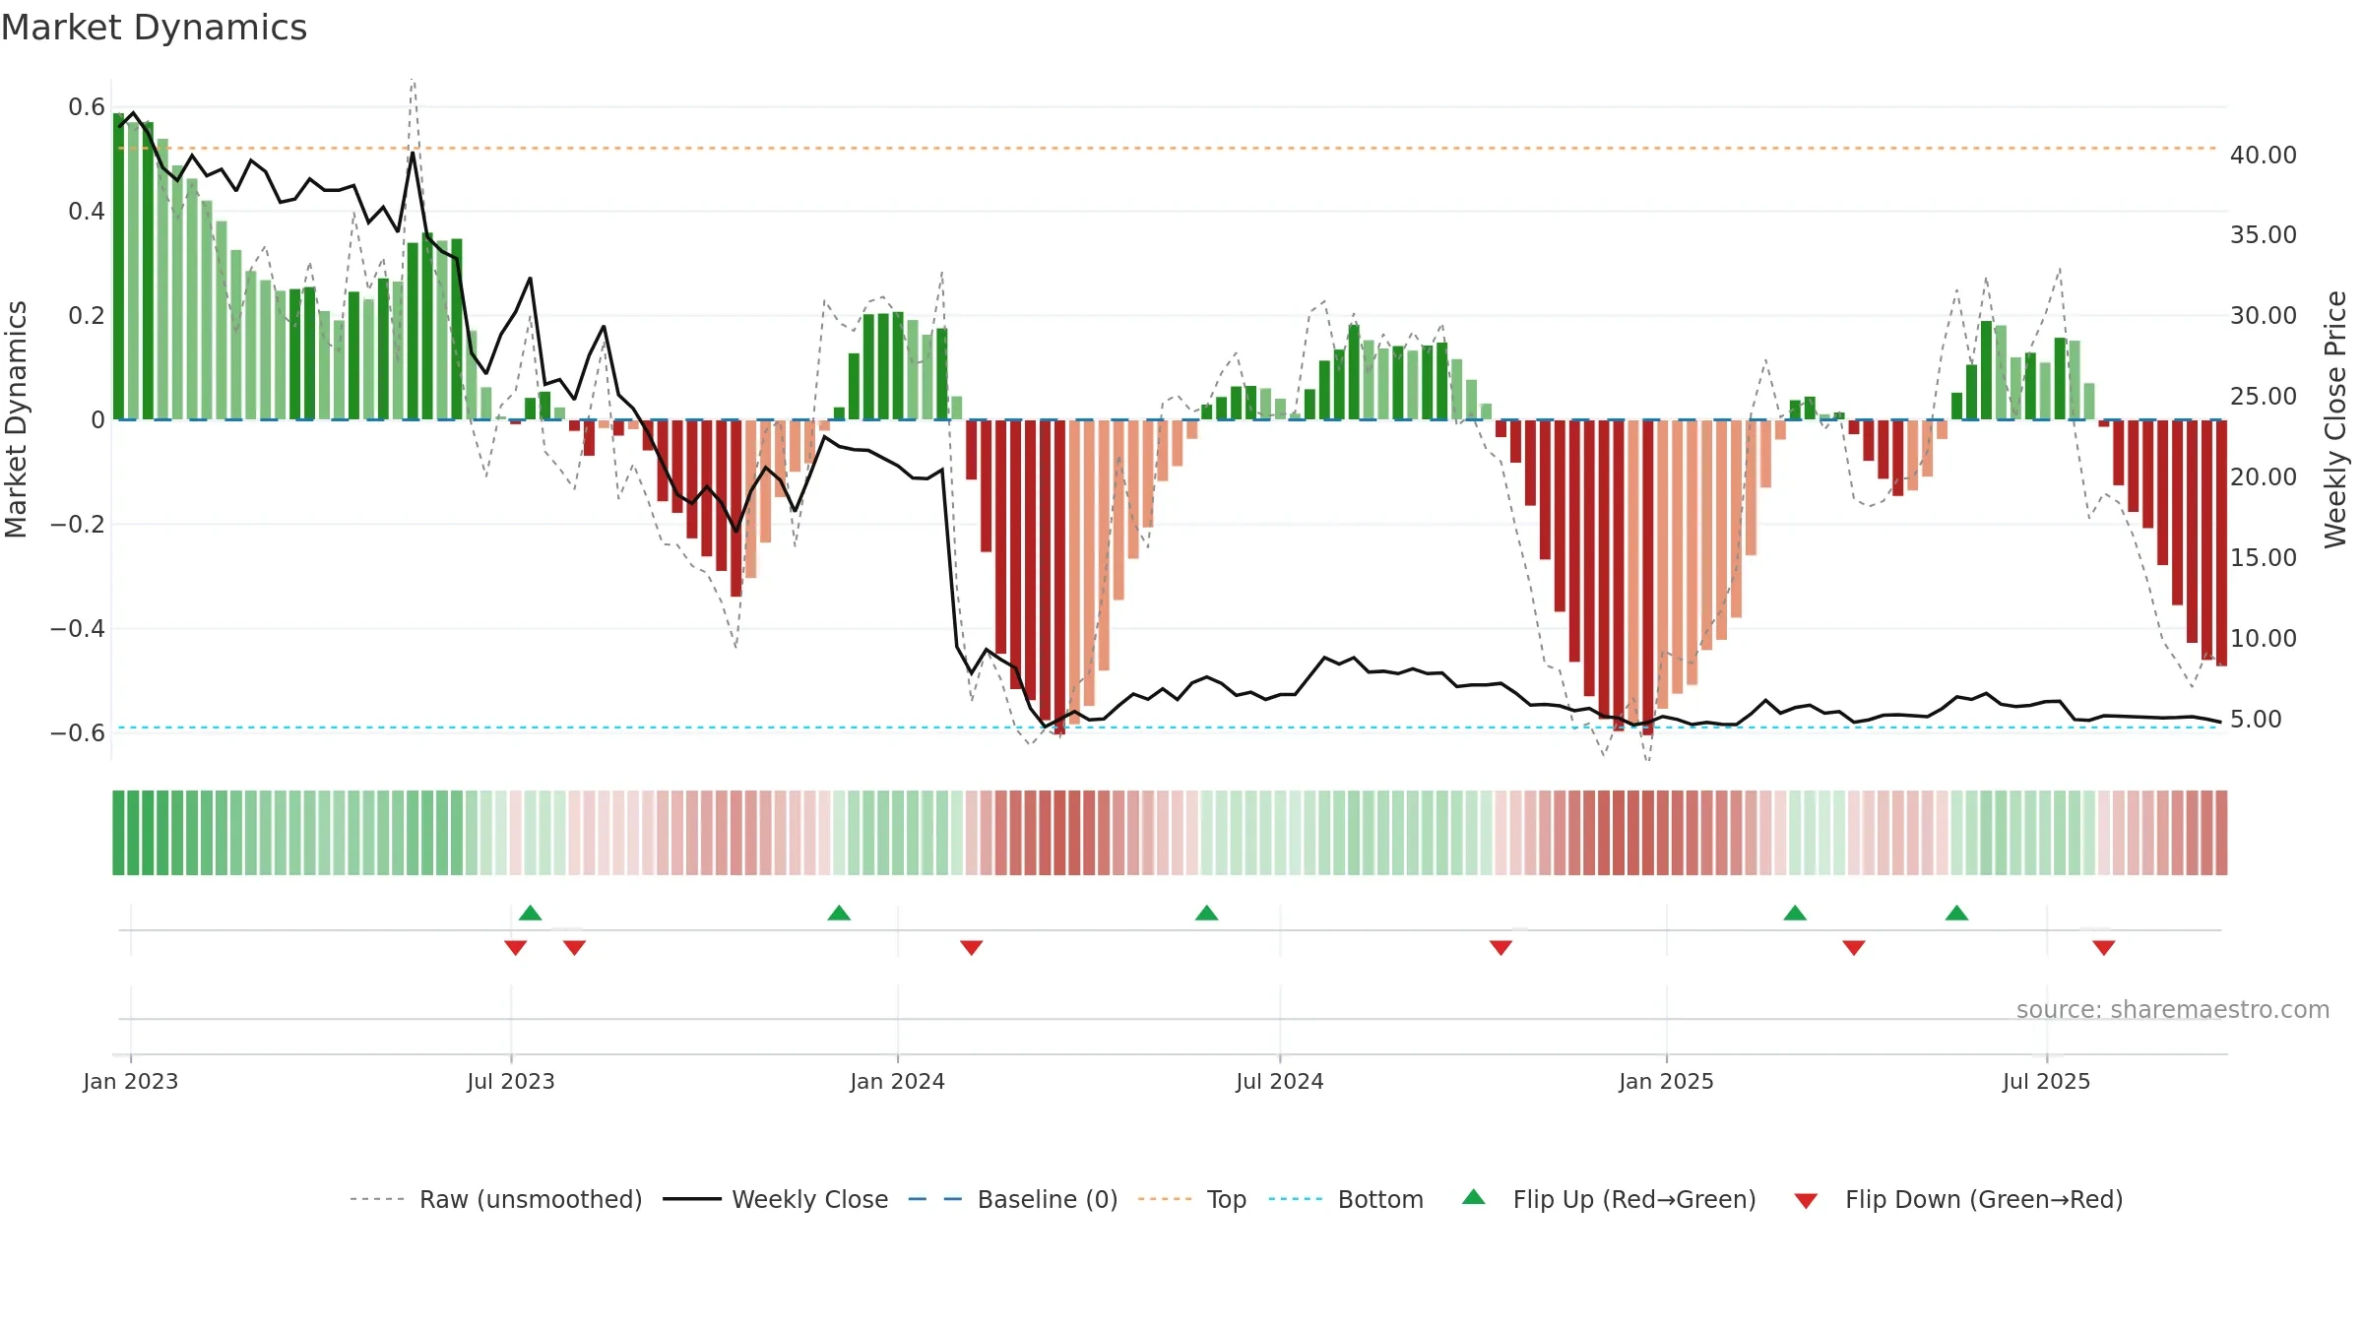2363x1329 pixels.
Task: Toggle the Top legend entry
Action: click(x=1192, y=1199)
